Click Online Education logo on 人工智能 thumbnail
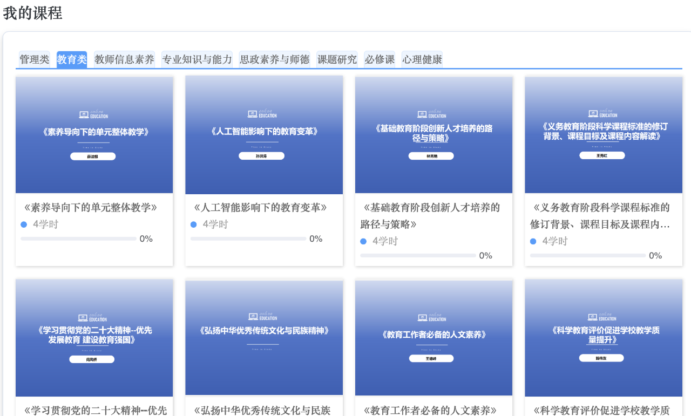This screenshot has height=416, width=691. pyautogui.click(x=262, y=114)
